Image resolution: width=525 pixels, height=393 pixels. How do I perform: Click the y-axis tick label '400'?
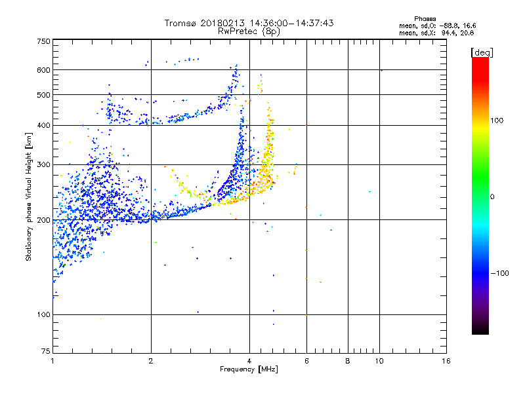(x=43, y=126)
